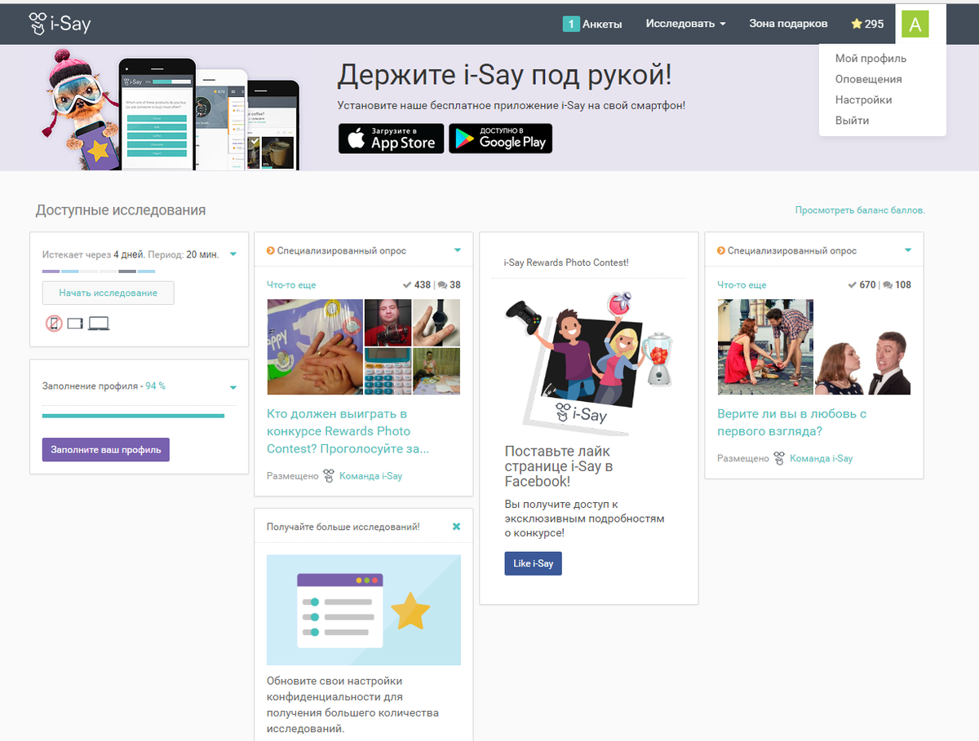The width and height of the screenshot is (979, 741).
Task: Open Зона подарков in the navigation
Action: [x=788, y=24]
